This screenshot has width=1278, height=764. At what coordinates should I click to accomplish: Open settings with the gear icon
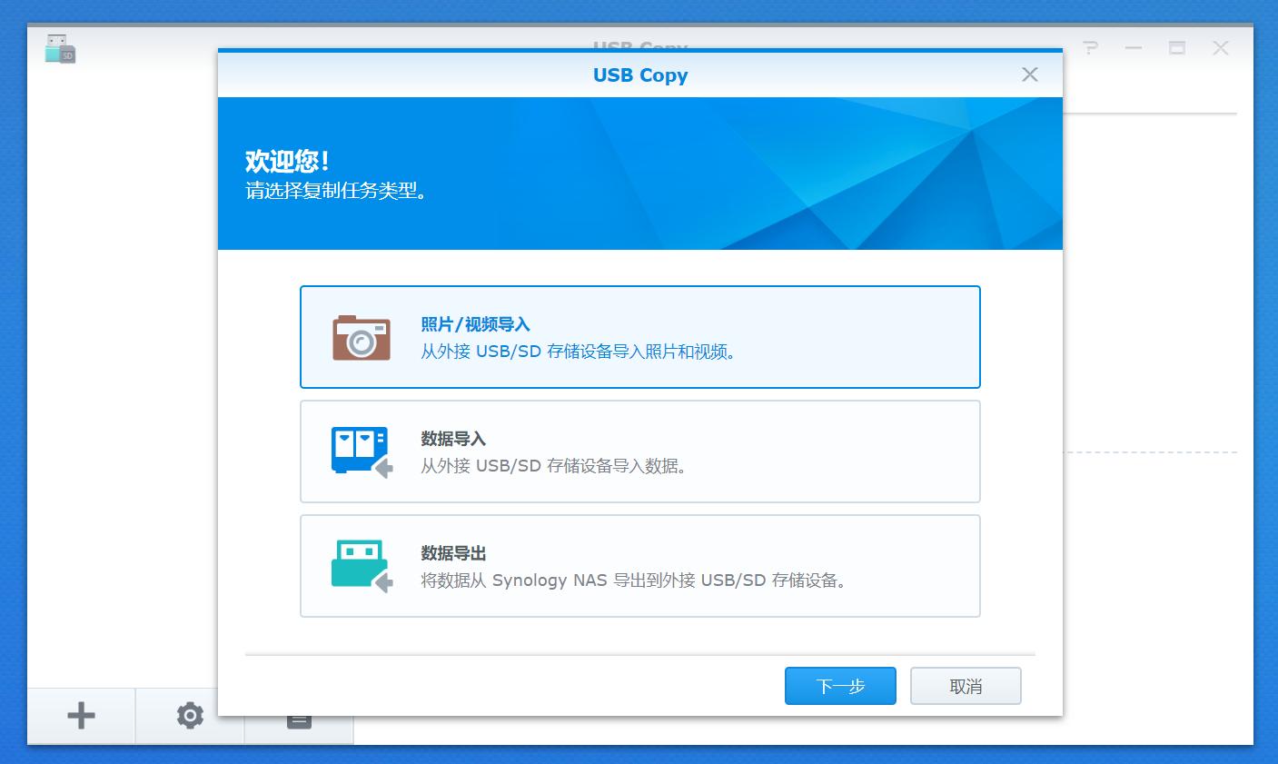point(190,716)
